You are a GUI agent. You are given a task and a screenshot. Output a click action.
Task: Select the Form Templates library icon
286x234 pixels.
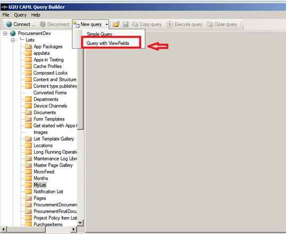(28, 119)
